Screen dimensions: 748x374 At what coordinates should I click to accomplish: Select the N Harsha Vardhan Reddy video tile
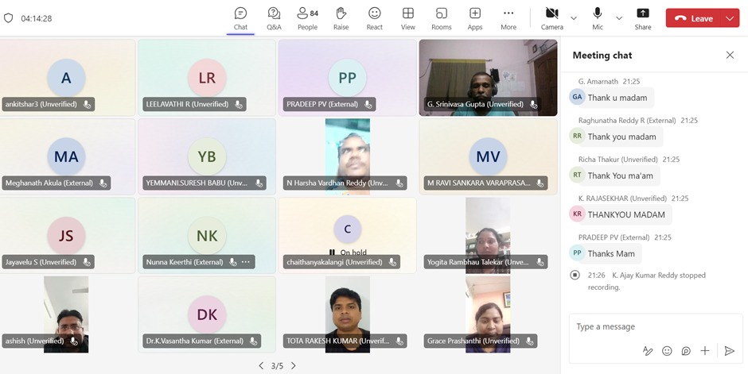pos(347,156)
